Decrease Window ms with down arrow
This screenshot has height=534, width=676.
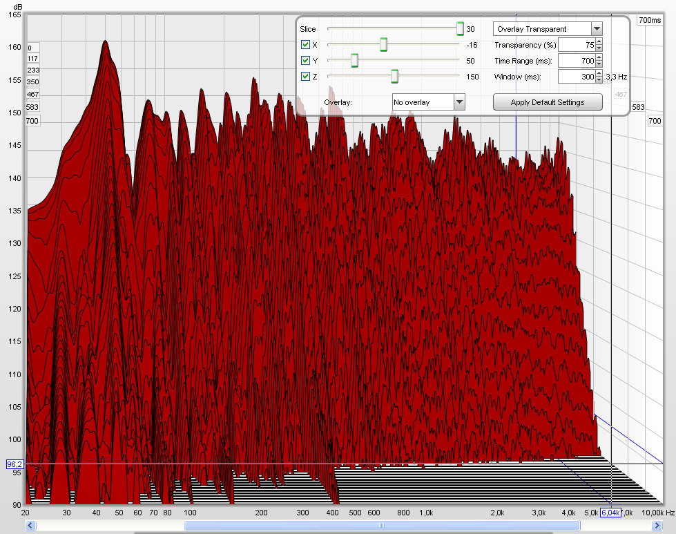click(599, 80)
